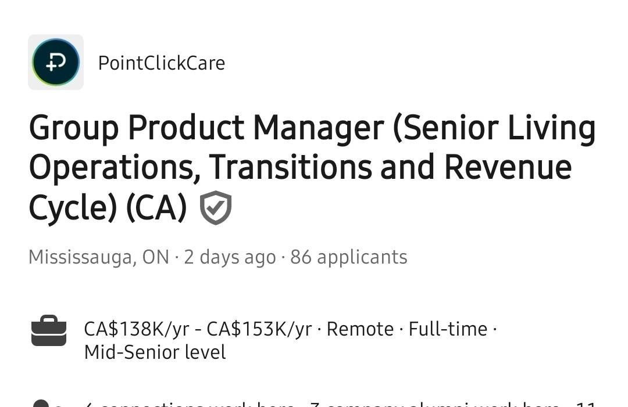
Task: Click the CA$138K/yr minimum salary text
Action: (137, 329)
